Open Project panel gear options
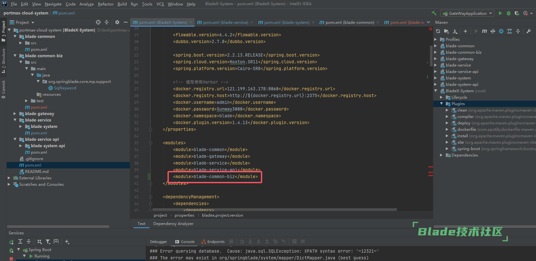 pyautogui.click(x=117, y=22)
